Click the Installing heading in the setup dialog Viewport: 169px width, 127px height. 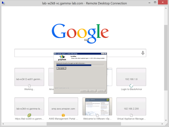(x=73, y=56)
